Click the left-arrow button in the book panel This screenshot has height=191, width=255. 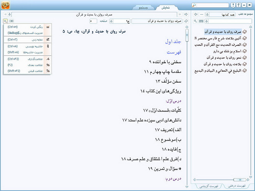coord(196,15)
